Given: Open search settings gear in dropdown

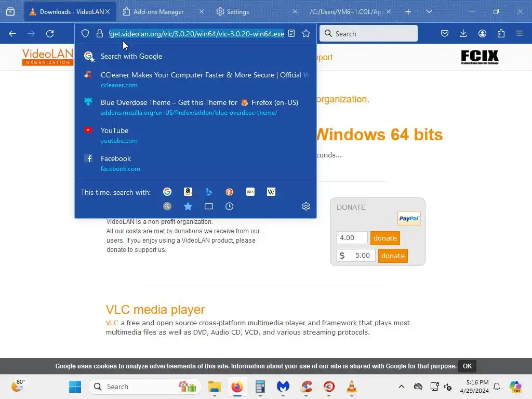Looking at the screenshot, I should point(306,206).
